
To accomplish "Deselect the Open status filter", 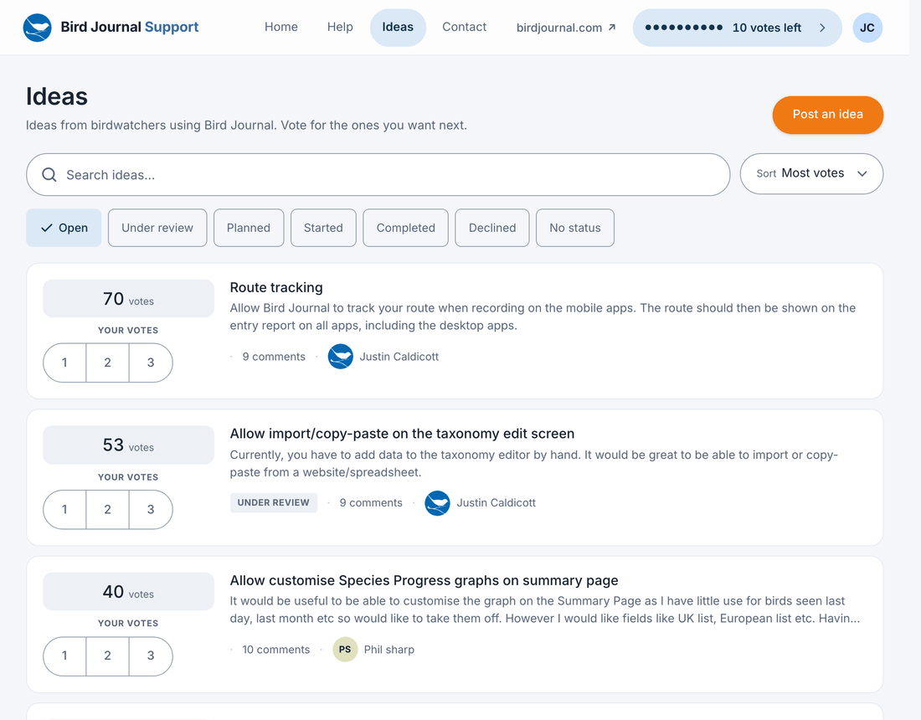I will (x=64, y=228).
